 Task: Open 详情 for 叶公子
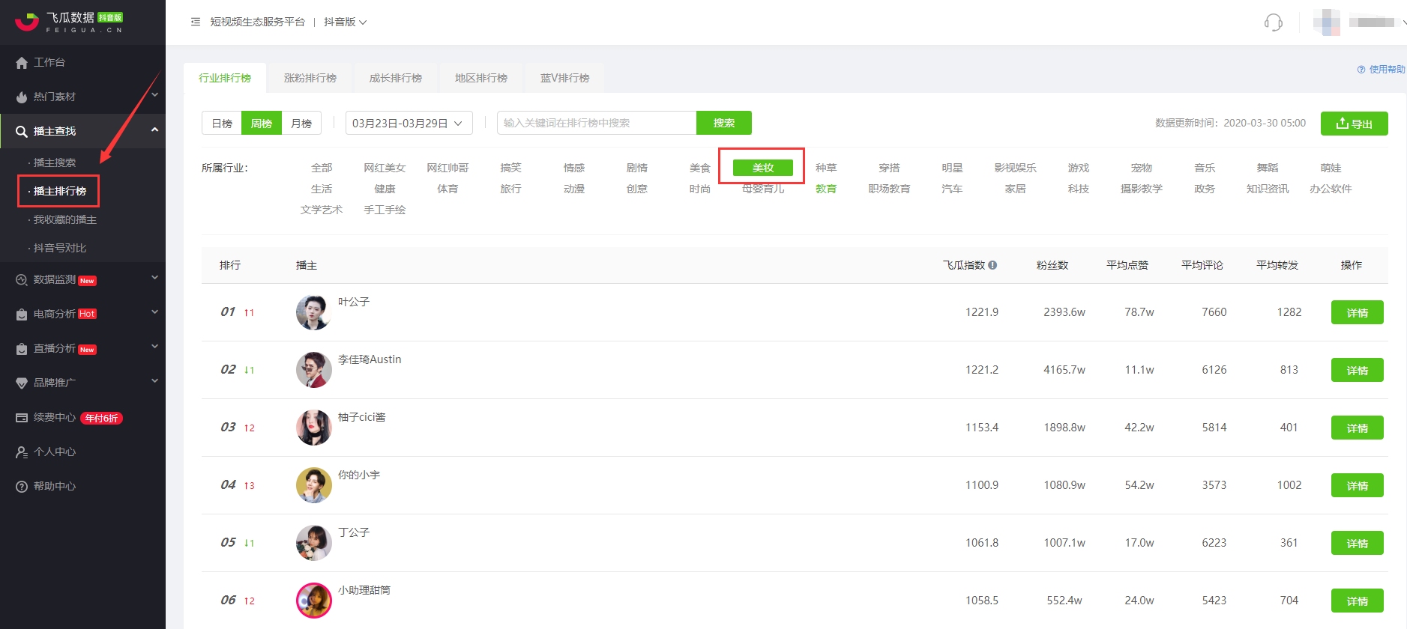(1358, 312)
